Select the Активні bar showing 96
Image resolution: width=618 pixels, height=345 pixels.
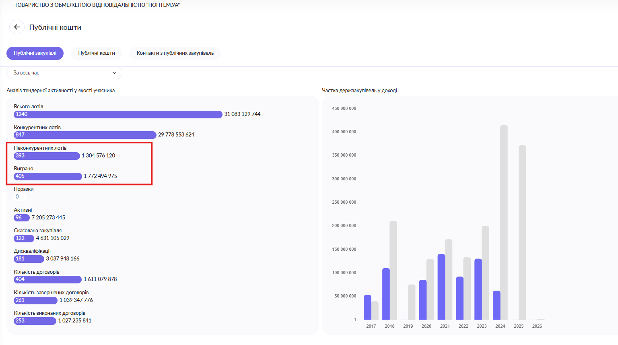click(22, 218)
